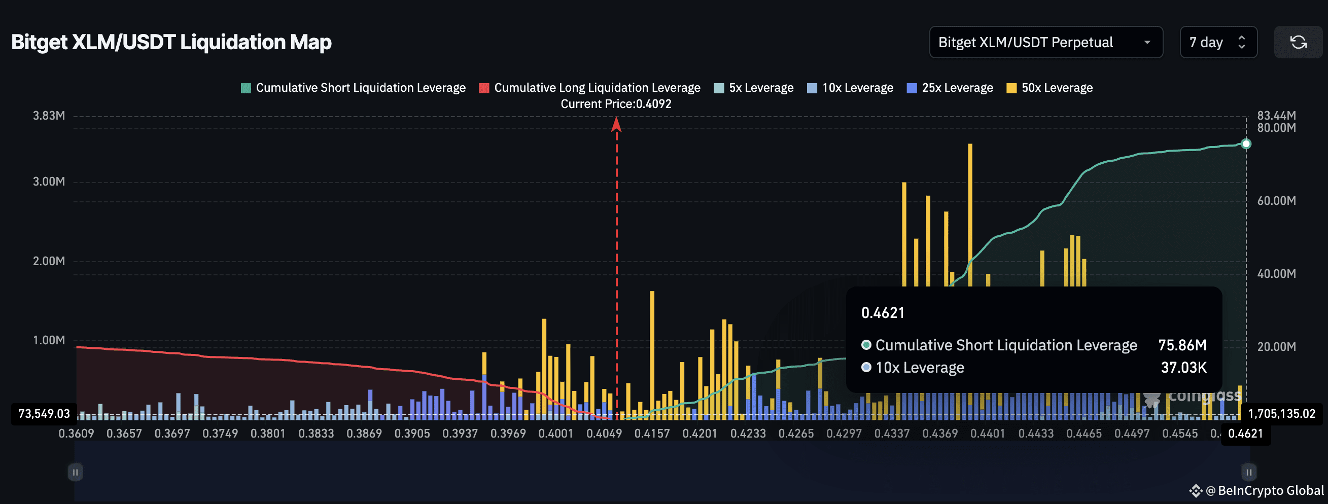Open the Bitget XLM/USDT Perpetual dropdown
1328x504 pixels.
pos(1046,42)
